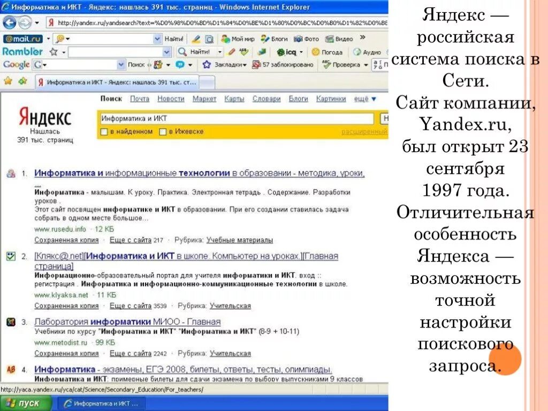
Task: Click the AB favicon beside result 4
Action: pos(11,369)
